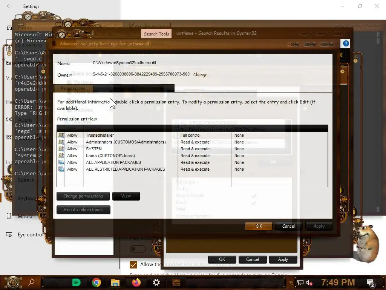Click the Administrators entry's user icon

[61, 142]
